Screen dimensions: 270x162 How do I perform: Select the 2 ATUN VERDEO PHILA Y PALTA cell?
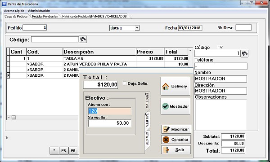click(x=99, y=64)
